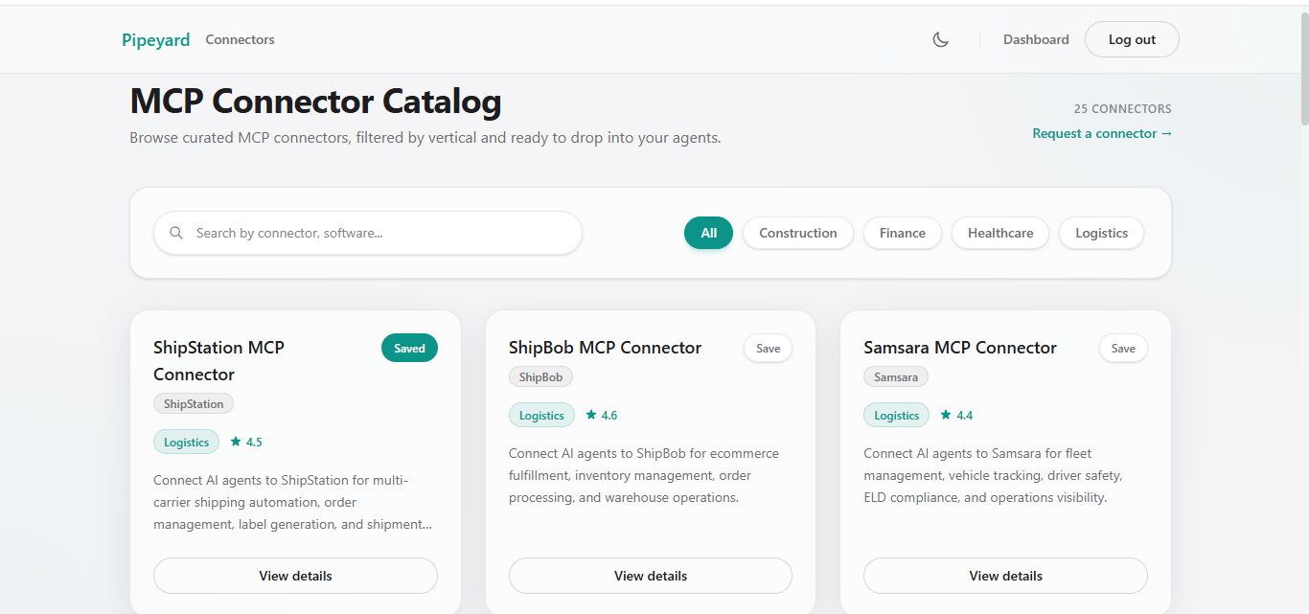
Task: Filter by Construction vertical
Action: 798,233
